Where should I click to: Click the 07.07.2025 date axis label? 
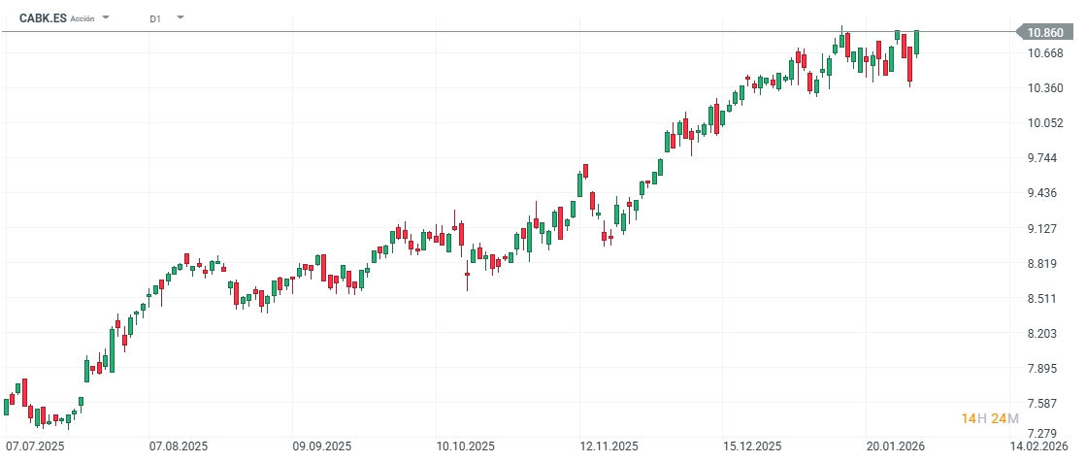click(x=35, y=446)
